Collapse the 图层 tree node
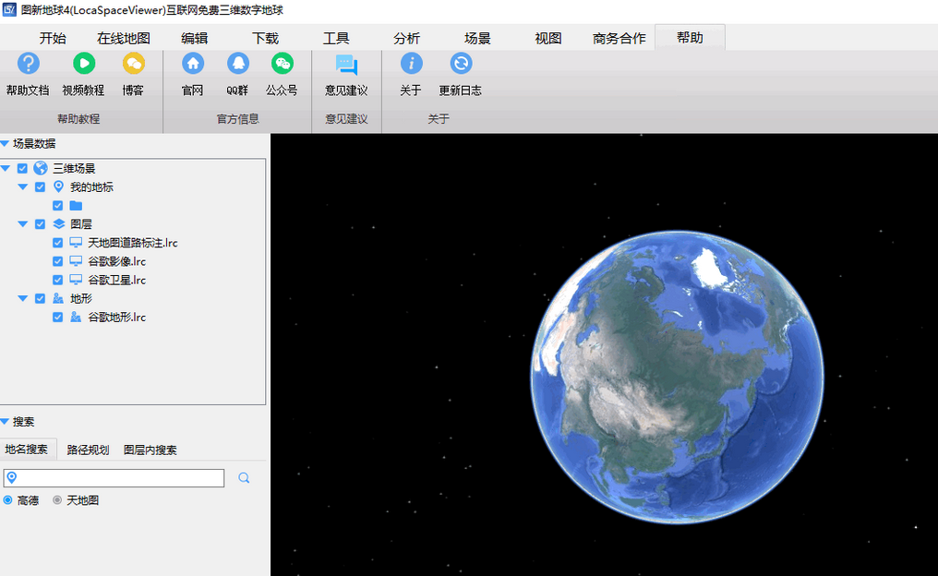Screen dimensions: 938x576 (x=23, y=224)
